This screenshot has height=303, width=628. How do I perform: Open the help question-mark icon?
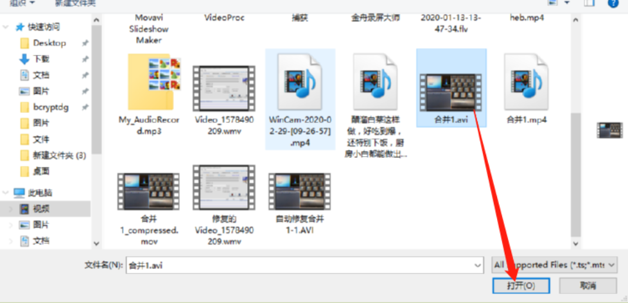[x=613, y=3]
